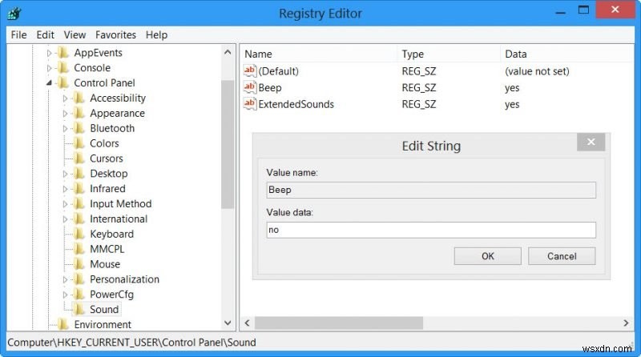The height and width of the screenshot is (357, 641).
Task: Select the ExtendedSounds string value icon
Action: (x=250, y=104)
